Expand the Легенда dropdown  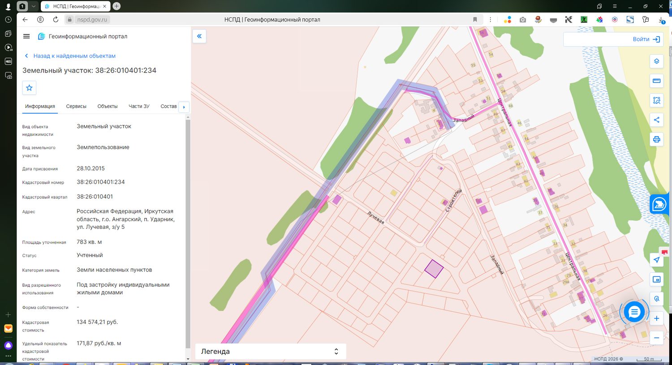[271, 352]
